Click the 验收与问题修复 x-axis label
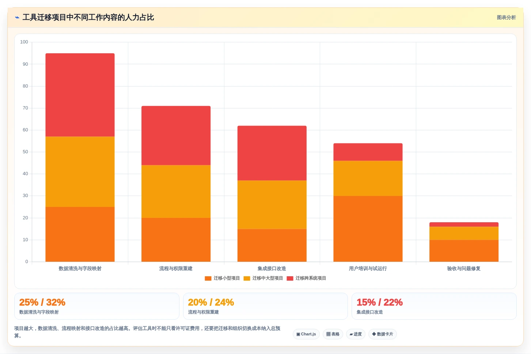Screen dimensions: 531x354 464,269
